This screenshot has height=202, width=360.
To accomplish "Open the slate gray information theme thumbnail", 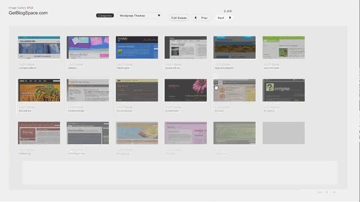I will point(88,133).
